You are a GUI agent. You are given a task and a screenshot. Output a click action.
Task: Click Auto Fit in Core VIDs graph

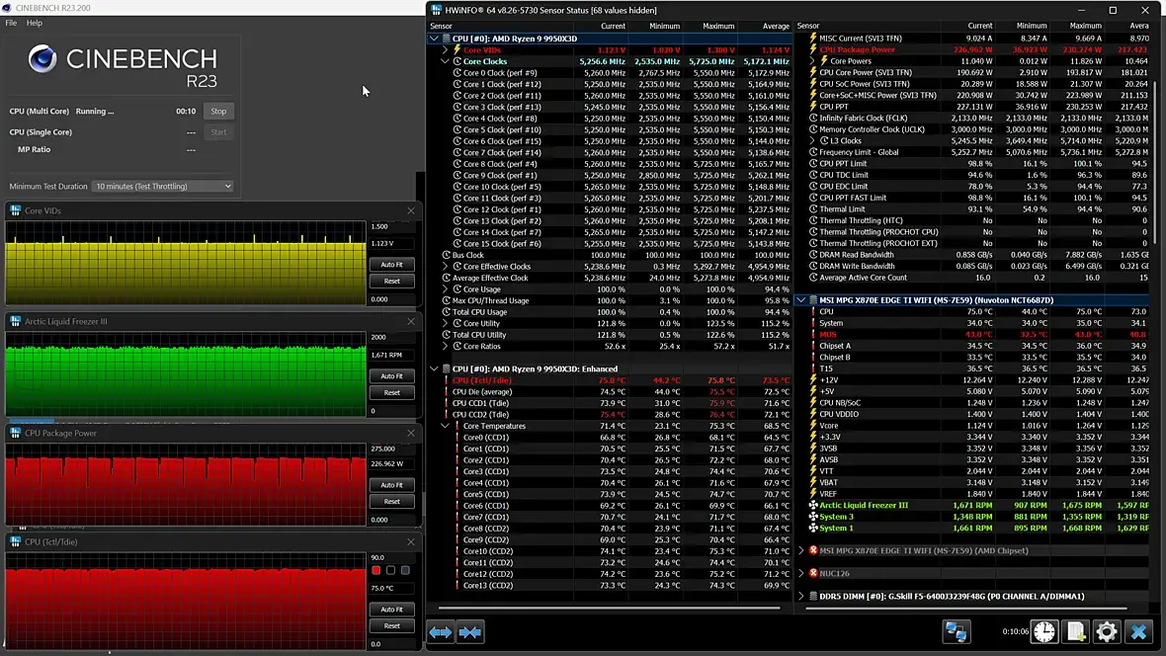click(x=392, y=265)
